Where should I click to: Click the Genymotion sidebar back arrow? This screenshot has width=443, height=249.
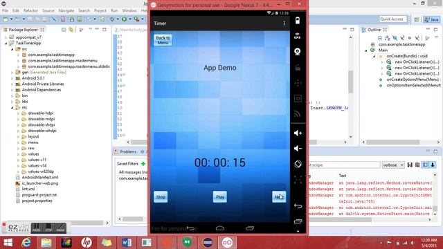(298, 206)
